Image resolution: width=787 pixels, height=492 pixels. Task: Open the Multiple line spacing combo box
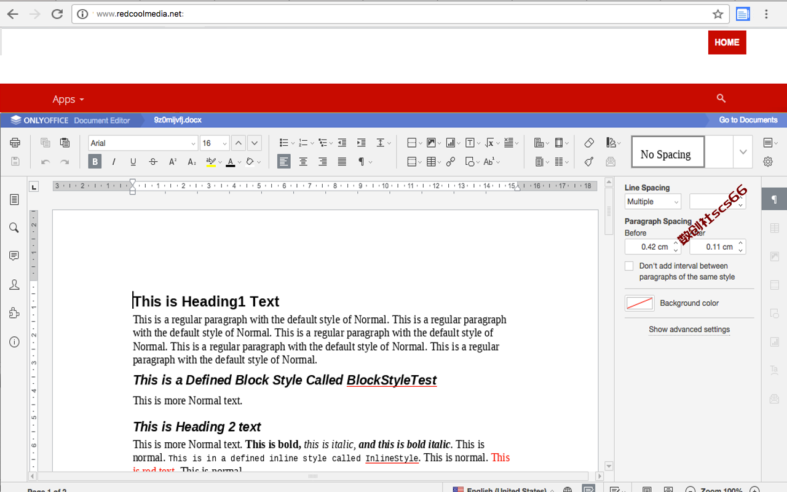click(x=653, y=202)
